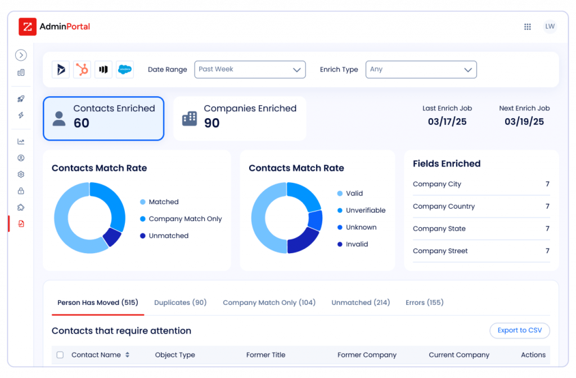The image size is (576, 378).
Task: Open the analytics chart icon in the sidebar
Action: (21, 141)
